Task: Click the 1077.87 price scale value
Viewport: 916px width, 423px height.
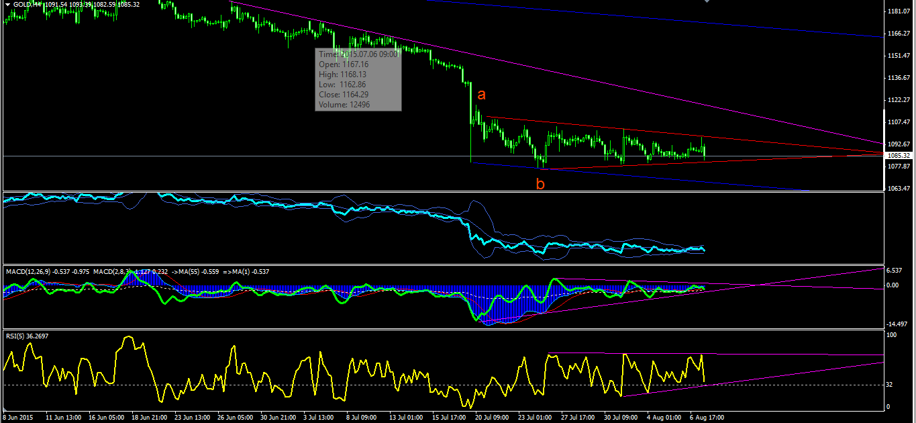Action: tap(898, 167)
